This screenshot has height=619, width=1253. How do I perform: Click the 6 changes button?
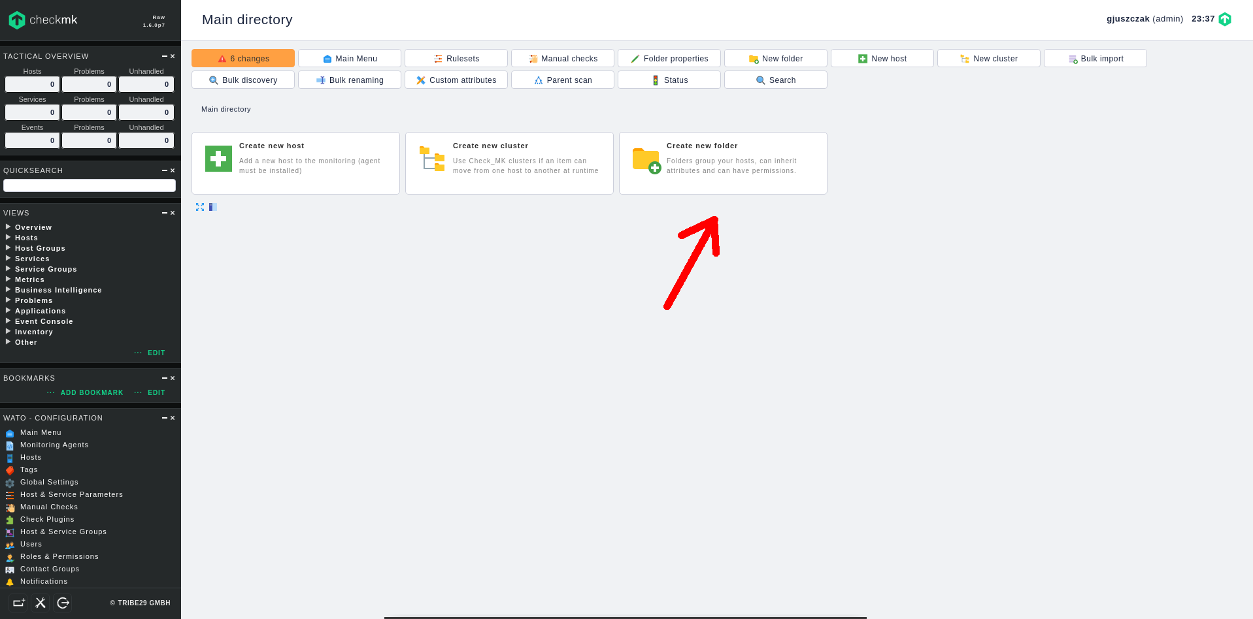click(x=243, y=58)
